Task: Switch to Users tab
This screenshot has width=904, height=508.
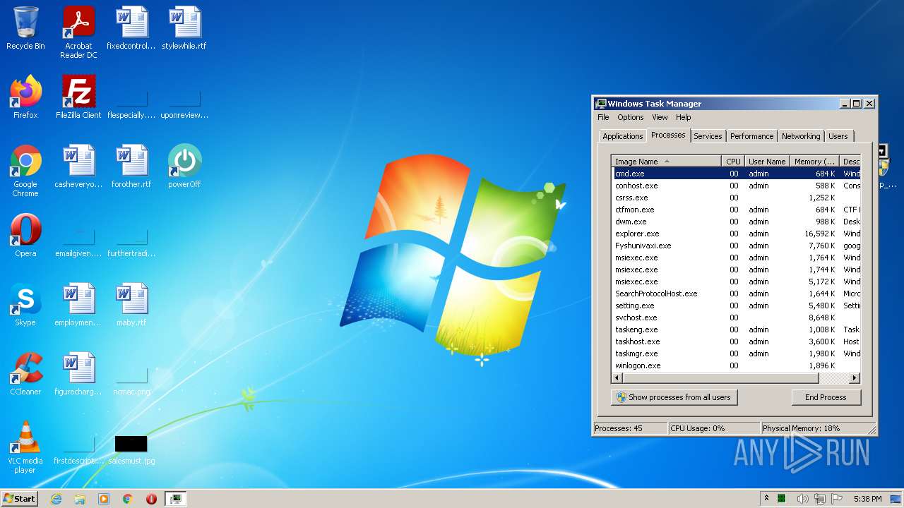Action: click(838, 136)
